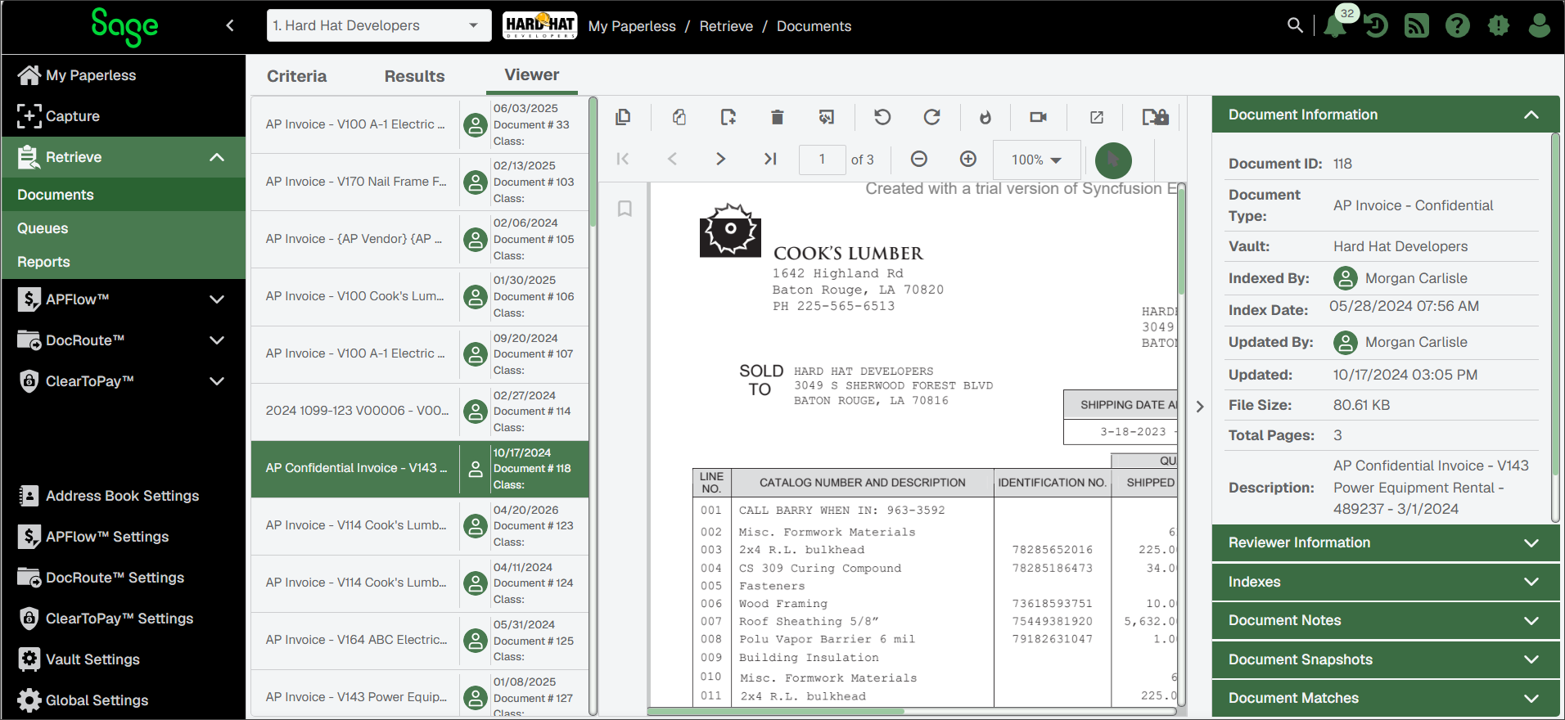Click the Sage logo
Viewport: 1565px width, 720px height.
[124, 26]
